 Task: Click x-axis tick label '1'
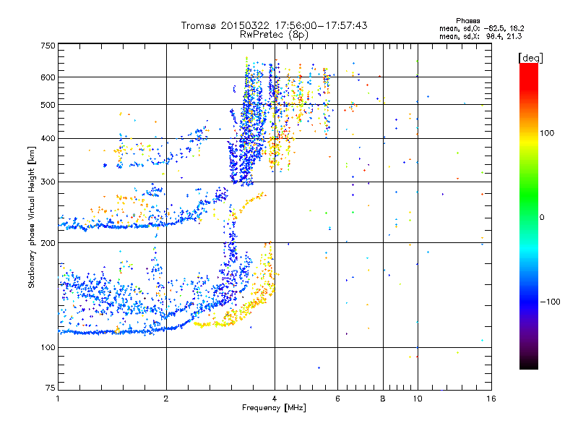point(58,399)
